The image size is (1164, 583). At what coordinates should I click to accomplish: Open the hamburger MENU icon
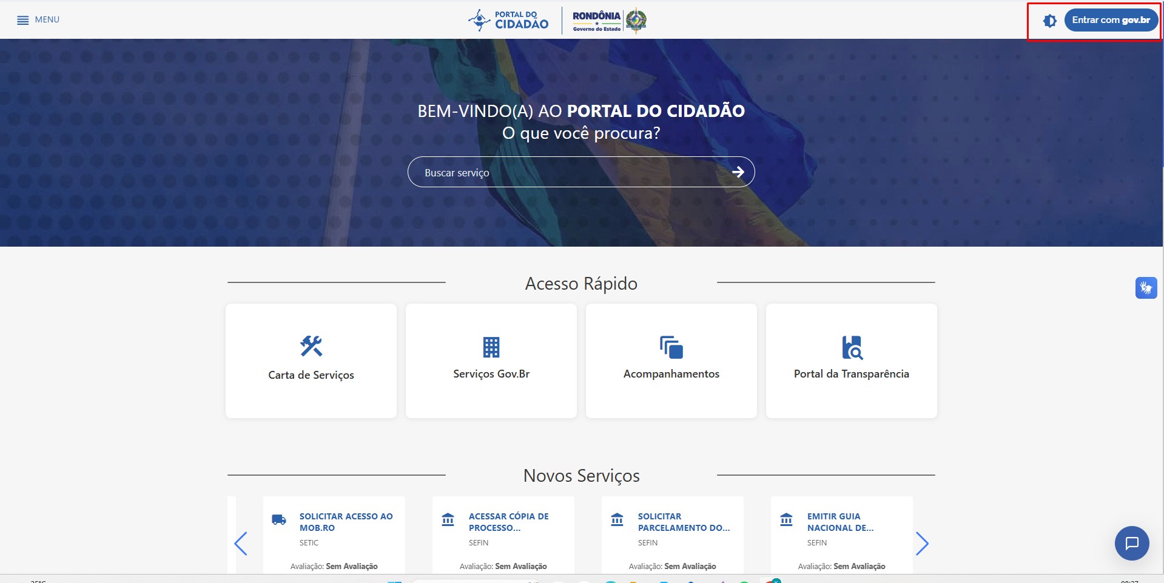coord(23,20)
